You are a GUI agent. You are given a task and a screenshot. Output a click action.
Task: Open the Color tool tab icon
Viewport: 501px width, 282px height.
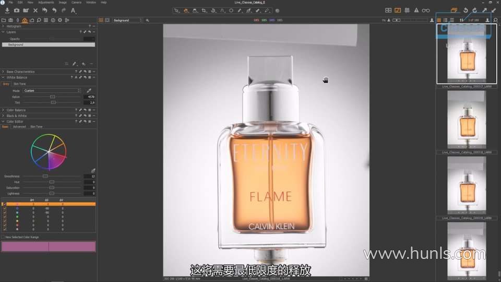point(25,20)
